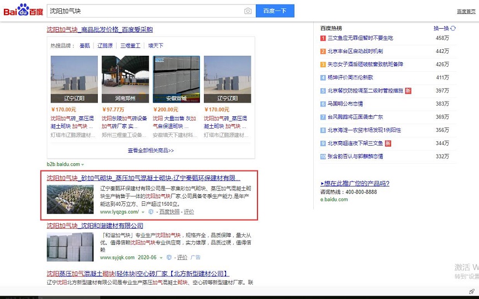The image size is (479, 299).
Task: Open 安徽墙天下建材科 seller name
Action: pos(175,135)
